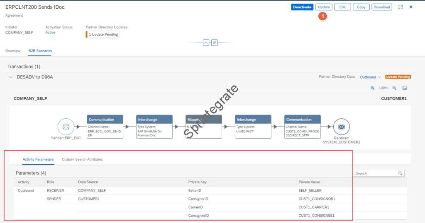Open the diagram in full-screen overlay icon

405,88
